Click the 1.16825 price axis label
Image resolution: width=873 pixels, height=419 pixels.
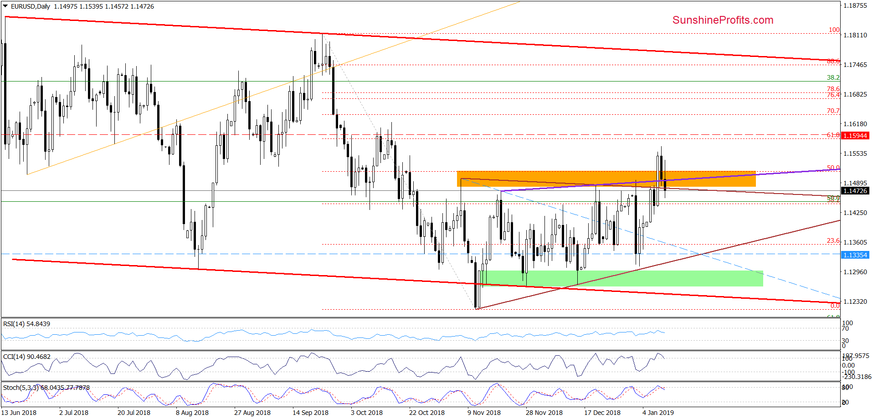pos(855,94)
